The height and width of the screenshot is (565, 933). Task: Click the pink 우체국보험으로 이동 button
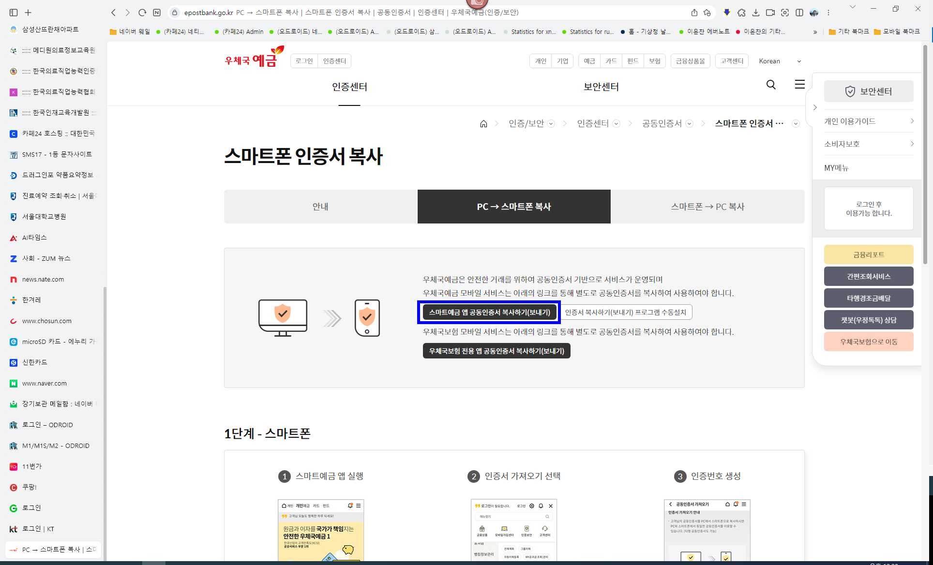(x=869, y=342)
